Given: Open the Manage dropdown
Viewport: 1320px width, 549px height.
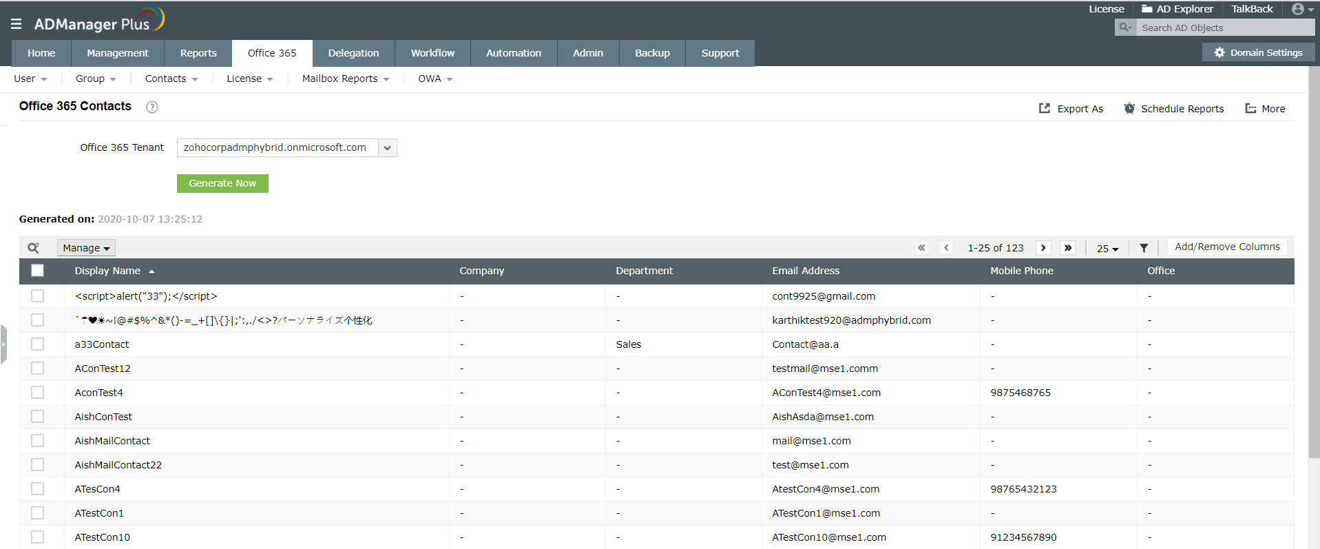Looking at the screenshot, I should [86, 248].
